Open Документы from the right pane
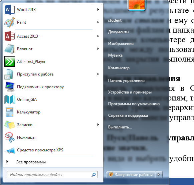Screen dimensions: 194x185 (119, 32)
